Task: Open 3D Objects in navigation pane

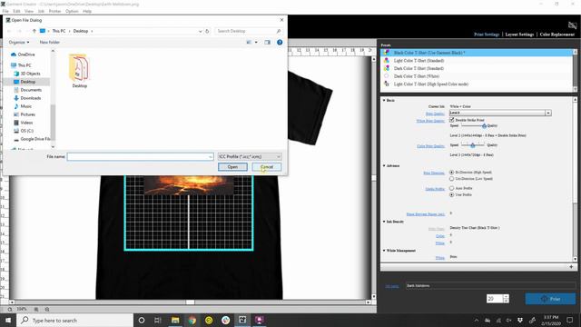Action: pyautogui.click(x=27, y=74)
